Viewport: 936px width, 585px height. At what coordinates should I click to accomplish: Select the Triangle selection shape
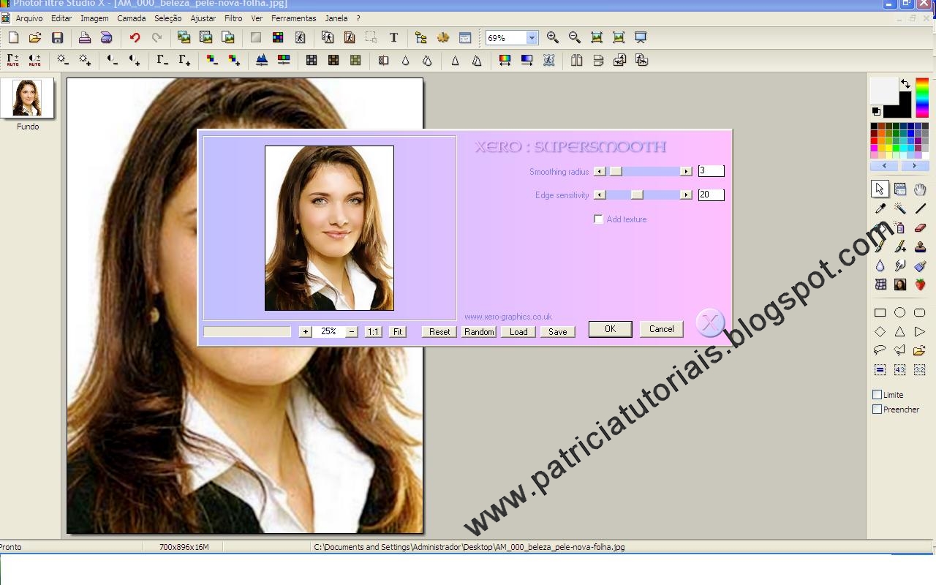(x=900, y=331)
